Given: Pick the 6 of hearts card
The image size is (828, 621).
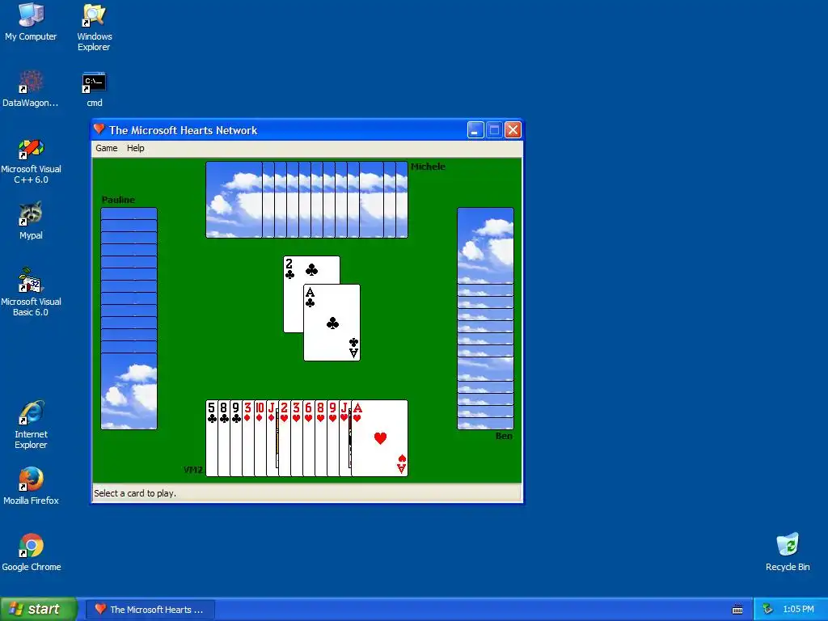Looking at the screenshot, I should 309,438.
